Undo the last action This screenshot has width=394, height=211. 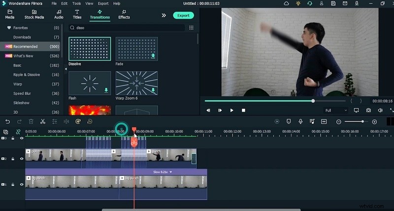[7, 121]
